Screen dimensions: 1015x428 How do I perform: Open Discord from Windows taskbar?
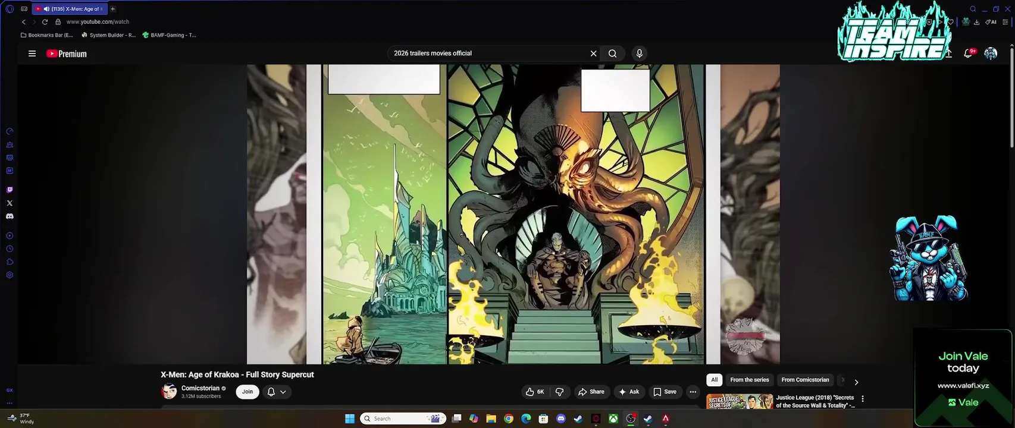[x=560, y=418]
